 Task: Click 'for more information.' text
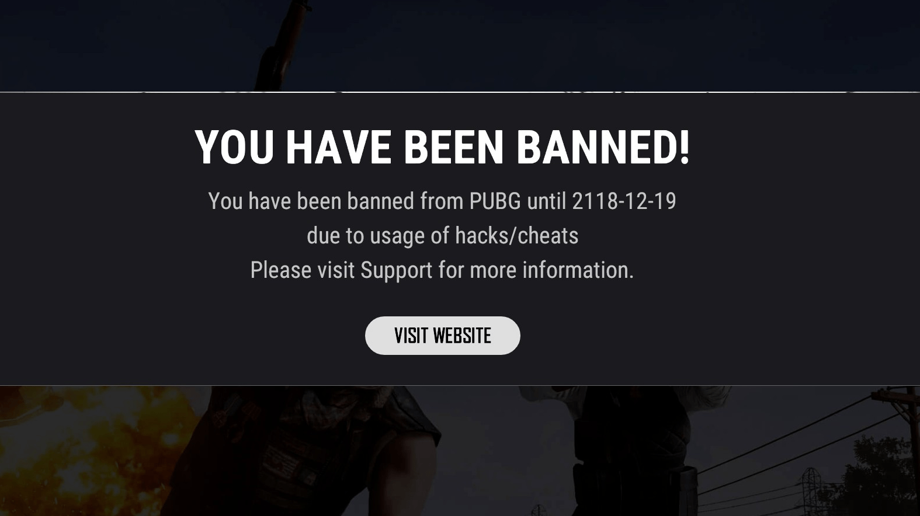pos(536,270)
